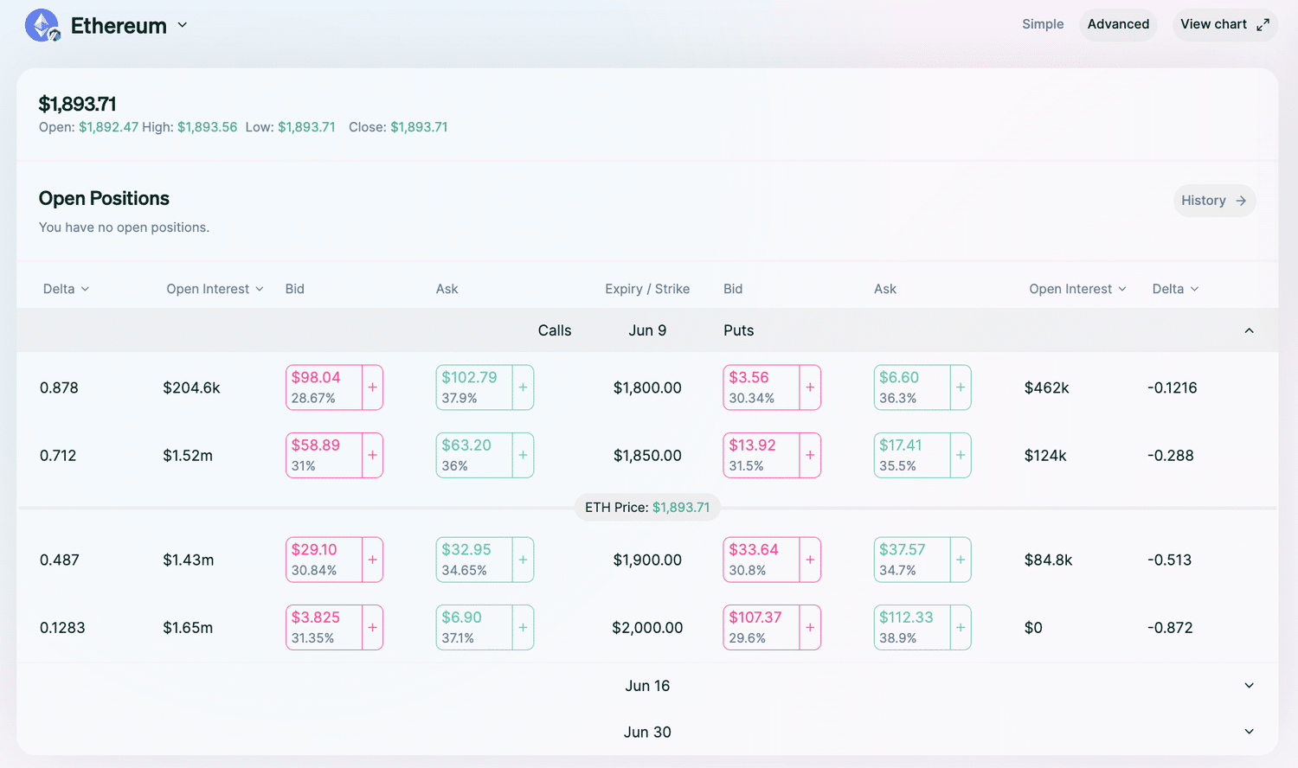Viewport: 1298px width, 768px height.
Task: Expand the Jun 30 expiry section
Action: [1249, 732]
